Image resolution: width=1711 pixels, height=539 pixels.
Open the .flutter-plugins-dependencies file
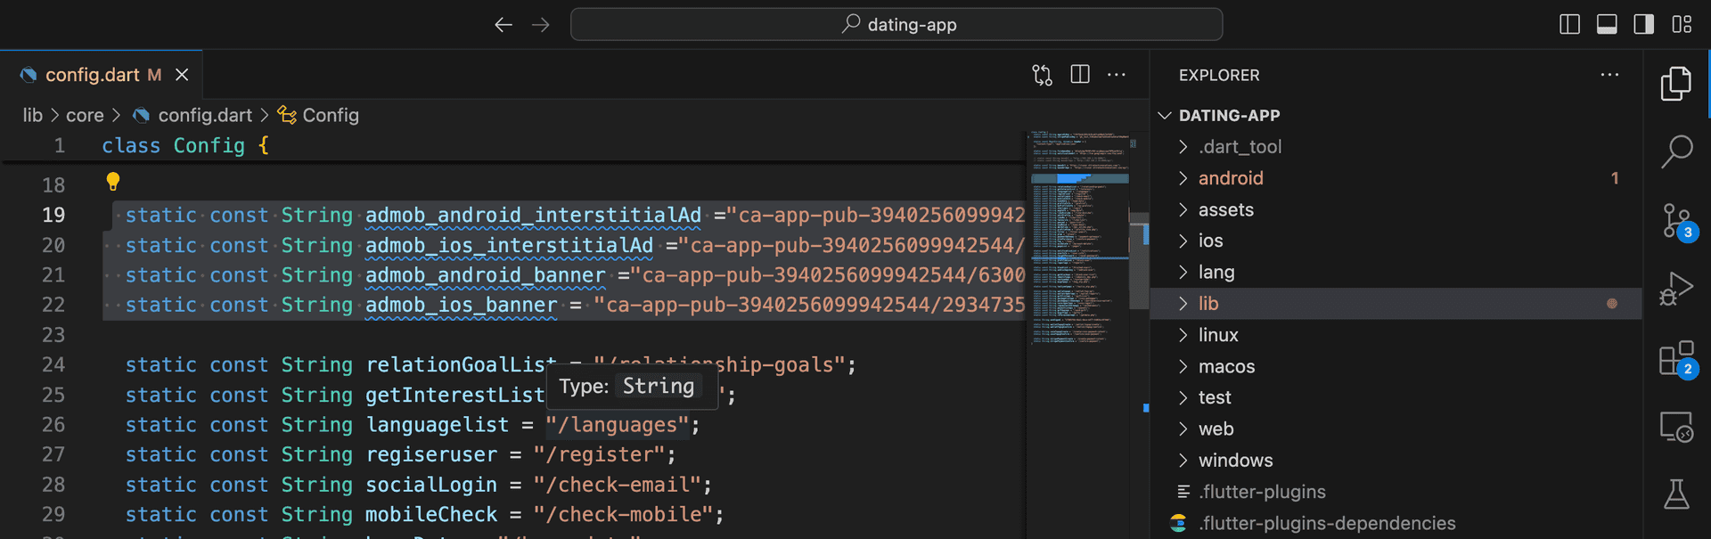click(x=1396, y=523)
